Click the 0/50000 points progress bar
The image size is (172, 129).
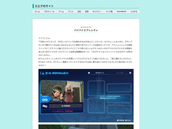[66, 106]
